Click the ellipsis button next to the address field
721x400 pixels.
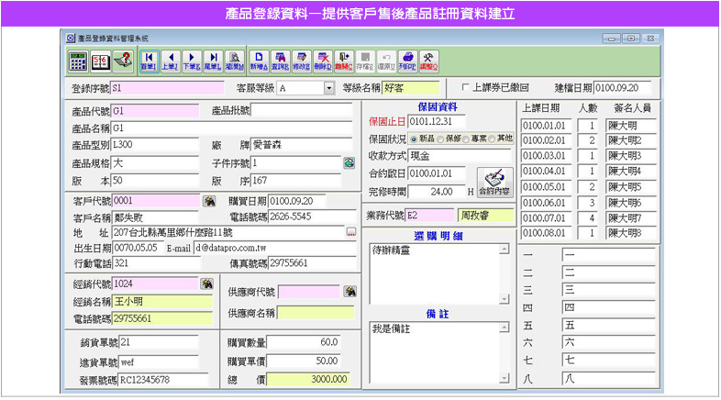[x=349, y=233]
